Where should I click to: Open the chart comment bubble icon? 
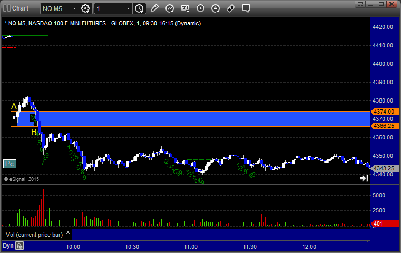click(x=246, y=8)
